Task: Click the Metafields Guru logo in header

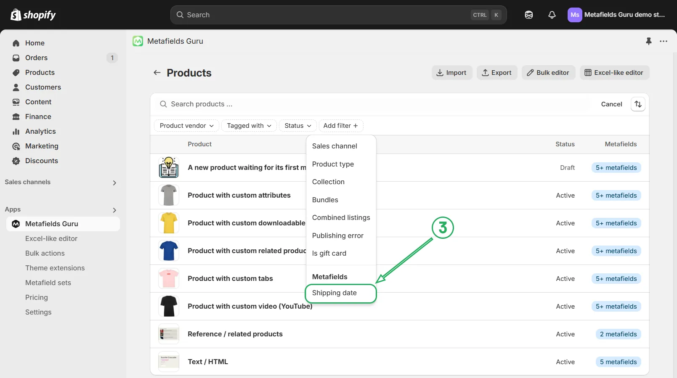Action: 138,41
